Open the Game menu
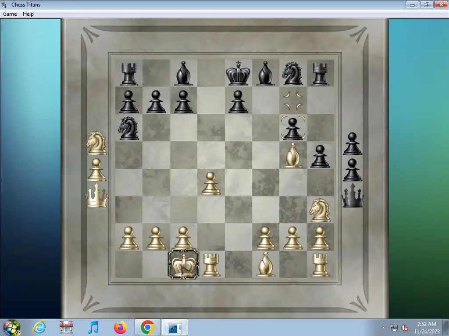The width and height of the screenshot is (449, 336). tap(10, 14)
